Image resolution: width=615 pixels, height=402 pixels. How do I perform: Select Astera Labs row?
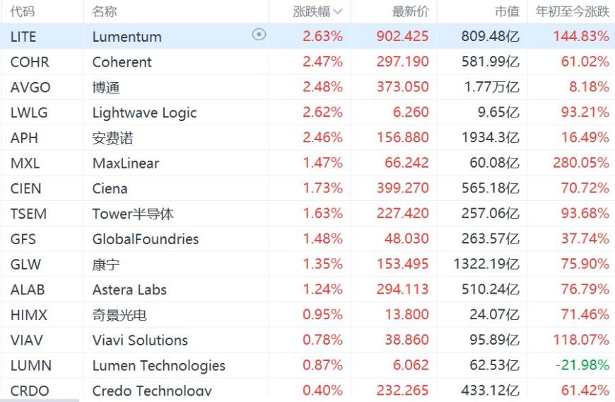click(x=307, y=289)
